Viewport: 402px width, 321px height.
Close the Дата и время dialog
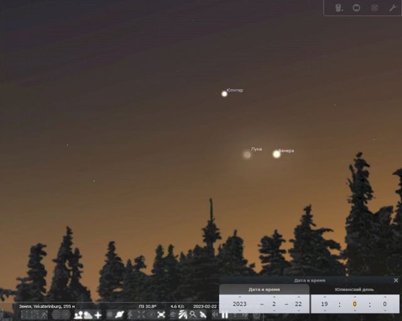coord(396,280)
